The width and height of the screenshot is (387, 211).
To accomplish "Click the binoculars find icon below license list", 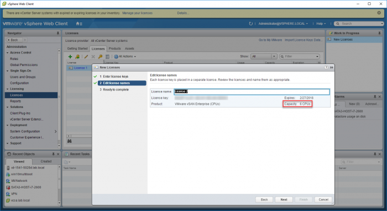I will tap(69, 141).
